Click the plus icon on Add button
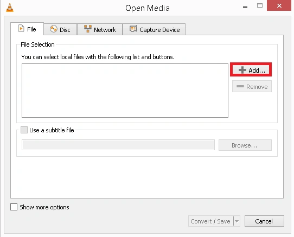The image size is (294, 237). [242, 70]
